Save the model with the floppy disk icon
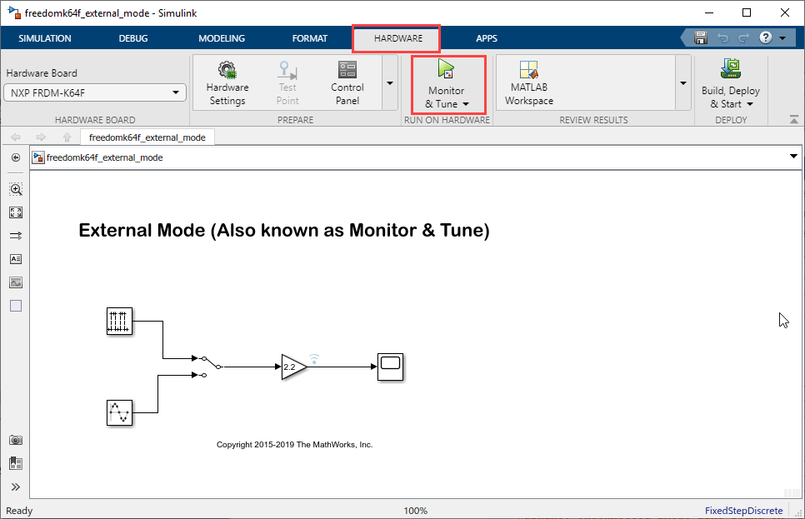 click(701, 38)
